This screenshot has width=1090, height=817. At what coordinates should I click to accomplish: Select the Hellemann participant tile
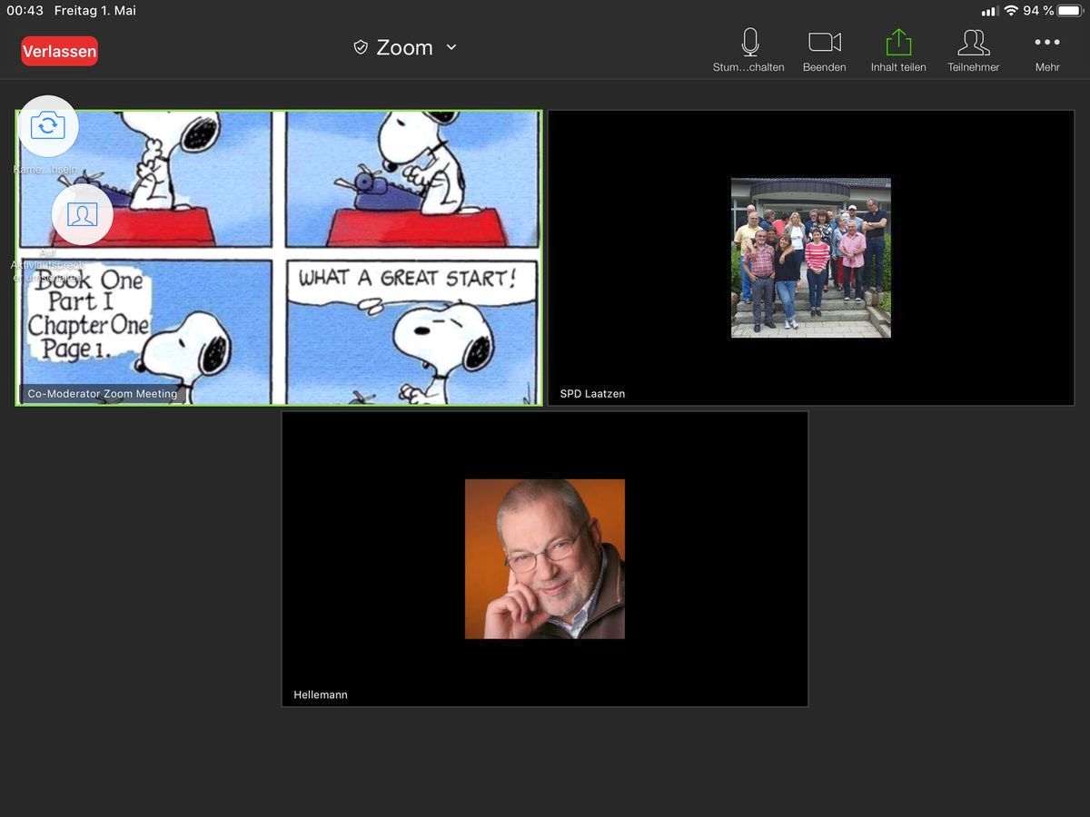(x=545, y=559)
